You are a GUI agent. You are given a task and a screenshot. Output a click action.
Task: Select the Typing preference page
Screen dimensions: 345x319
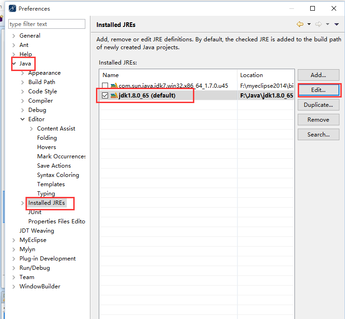46,194
